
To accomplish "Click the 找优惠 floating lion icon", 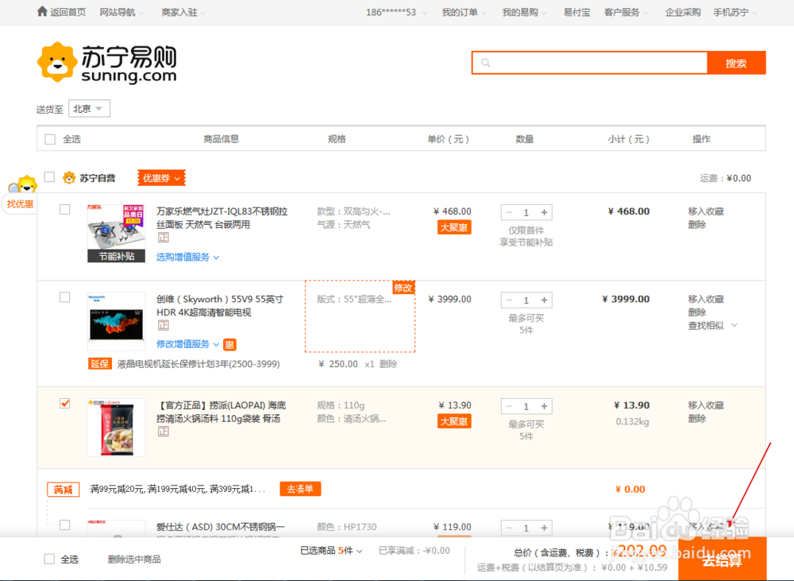I will [x=21, y=185].
